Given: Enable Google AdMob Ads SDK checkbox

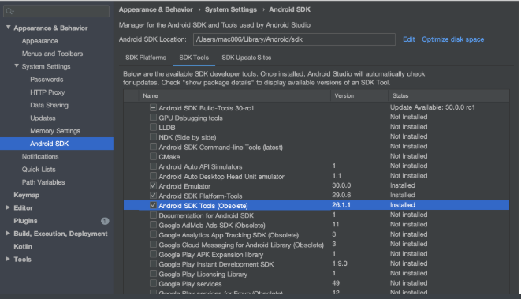Looking at the screenshot, I should click(x=153, y=225).
